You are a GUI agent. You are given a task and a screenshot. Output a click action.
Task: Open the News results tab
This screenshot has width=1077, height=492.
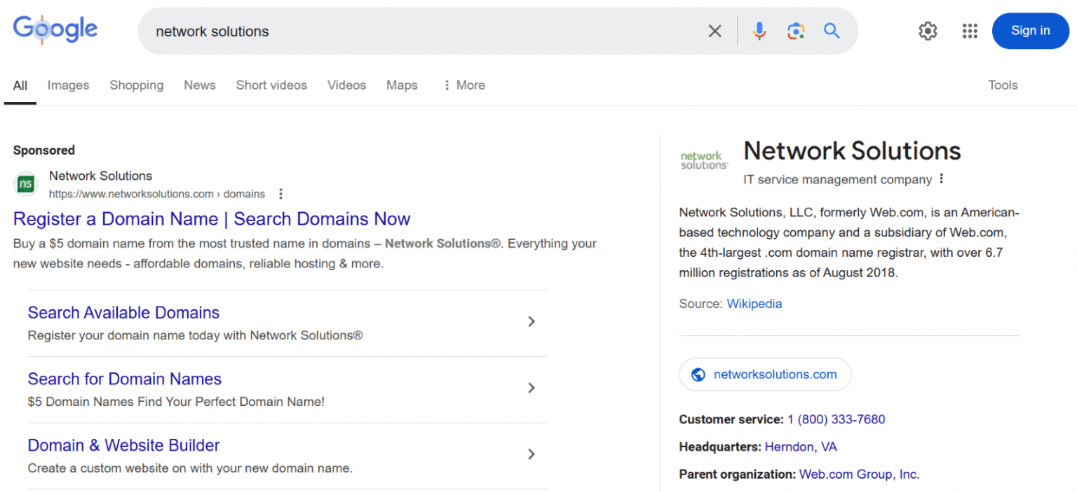[x=199, y=85]
